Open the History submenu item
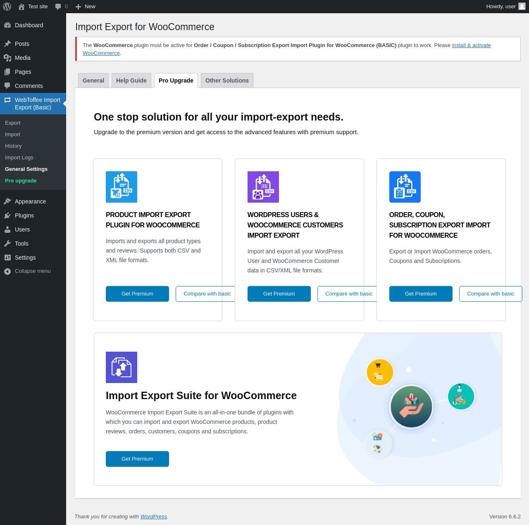This screenshot has height=525, width=529. [33, 146]
